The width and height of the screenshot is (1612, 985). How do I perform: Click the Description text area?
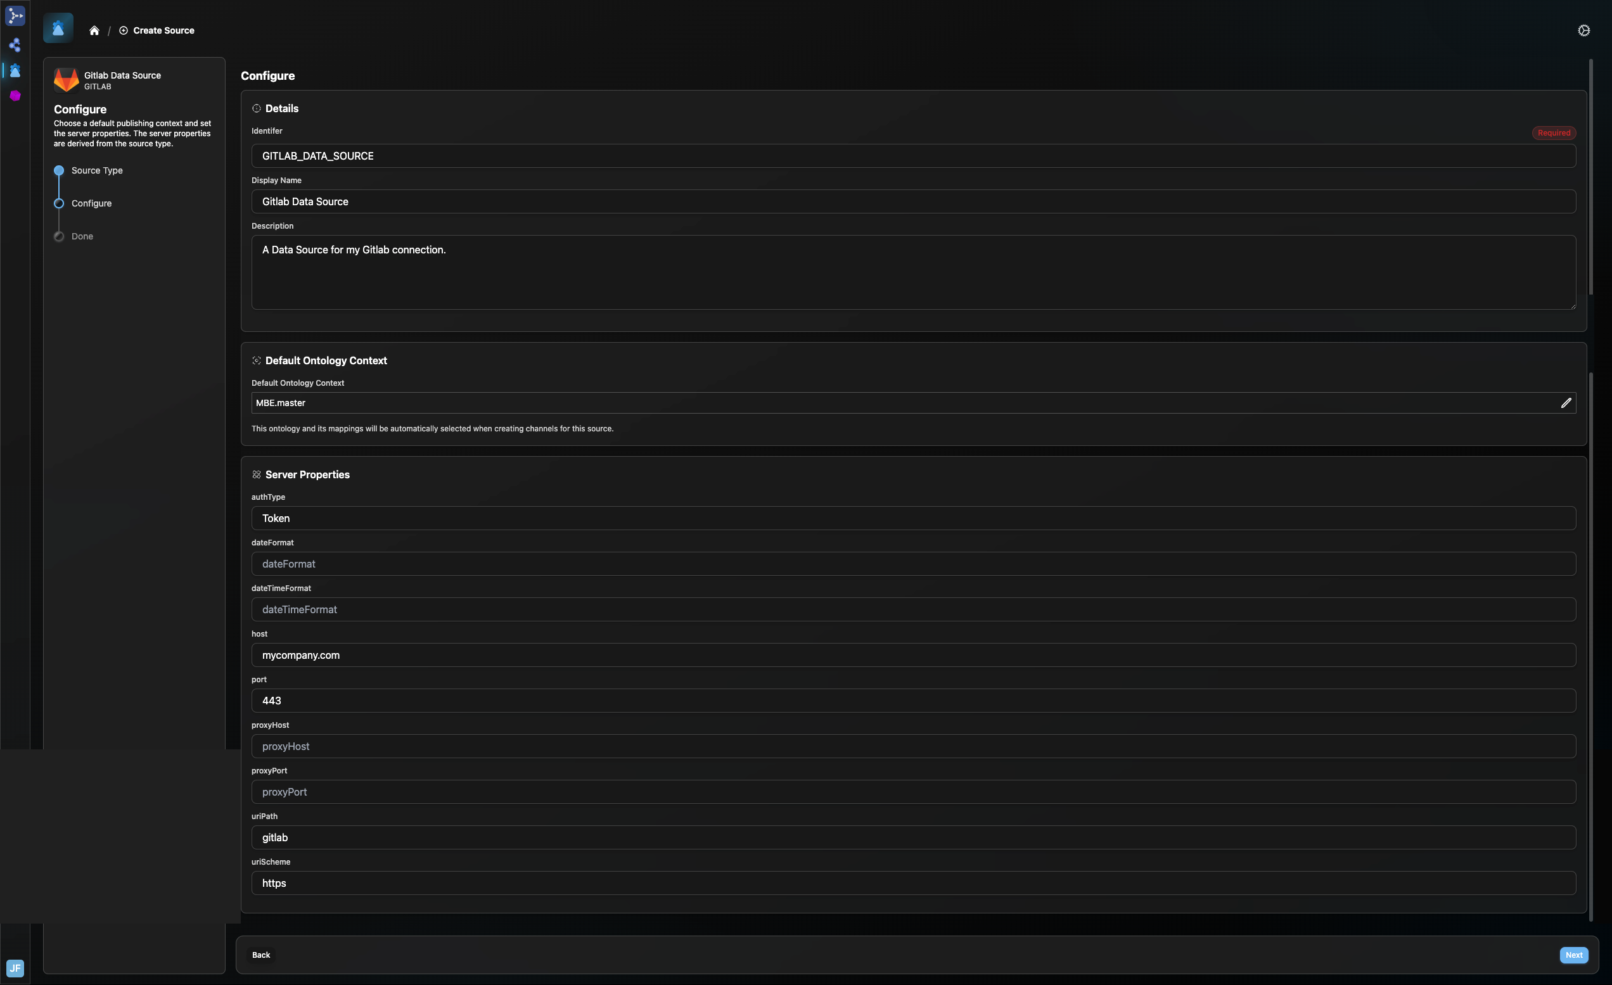[x=912, y=273]
